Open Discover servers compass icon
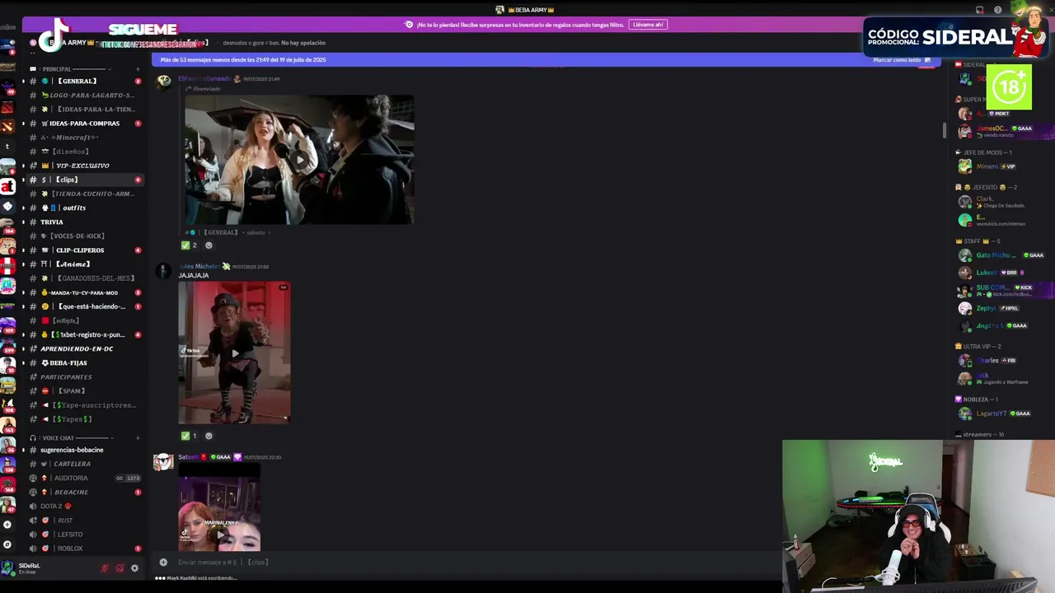Screen dimensions: 1055x593 pos(7,544)
